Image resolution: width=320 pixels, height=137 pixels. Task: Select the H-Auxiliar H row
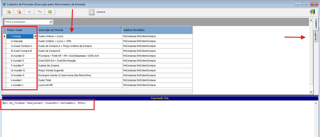pyautogui.click(x=22, y=75)
